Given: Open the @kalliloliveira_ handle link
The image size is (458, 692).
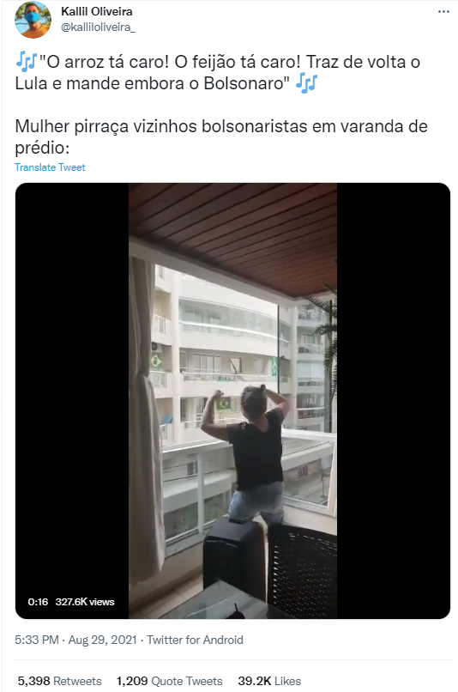Looking at the screenshot, I should tap(98, 27).
